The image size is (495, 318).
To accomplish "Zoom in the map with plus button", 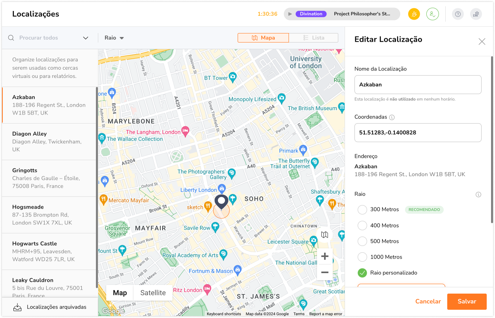I will point(324,257).
